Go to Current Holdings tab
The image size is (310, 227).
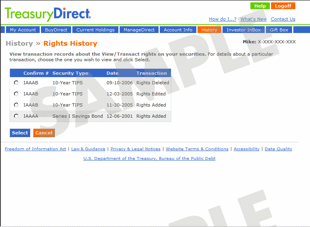pos(95,30)
